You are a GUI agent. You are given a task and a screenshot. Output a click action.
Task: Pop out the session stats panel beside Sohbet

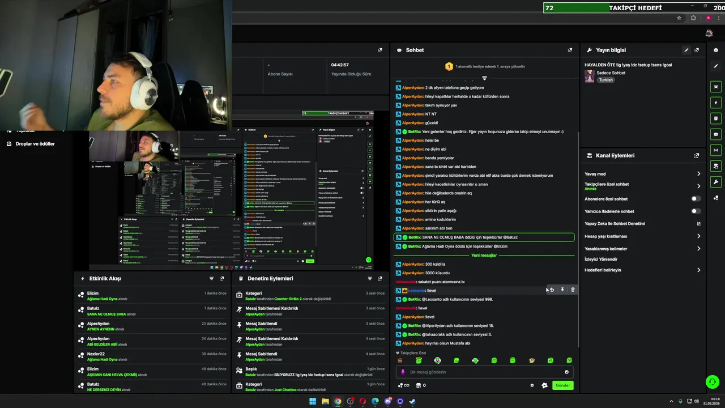[380, 50]
